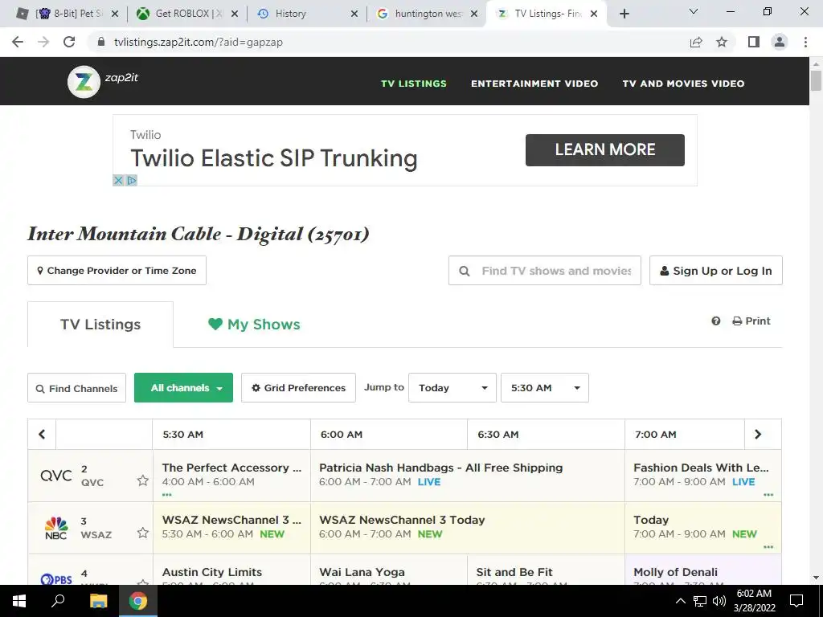Open File Explorer from taskbar
This screenshot has height=617, width=823.
[x=98, y=601]
